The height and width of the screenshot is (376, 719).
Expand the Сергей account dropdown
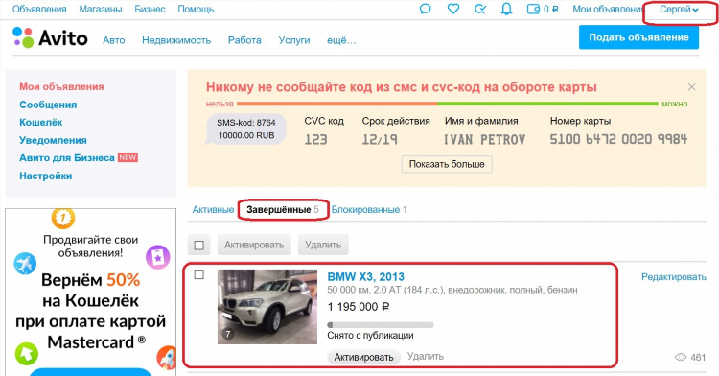pos(679,10)
